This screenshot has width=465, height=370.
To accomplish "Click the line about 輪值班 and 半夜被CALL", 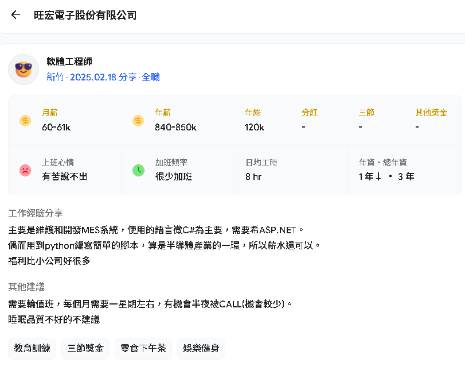I will tap(150, 304).
